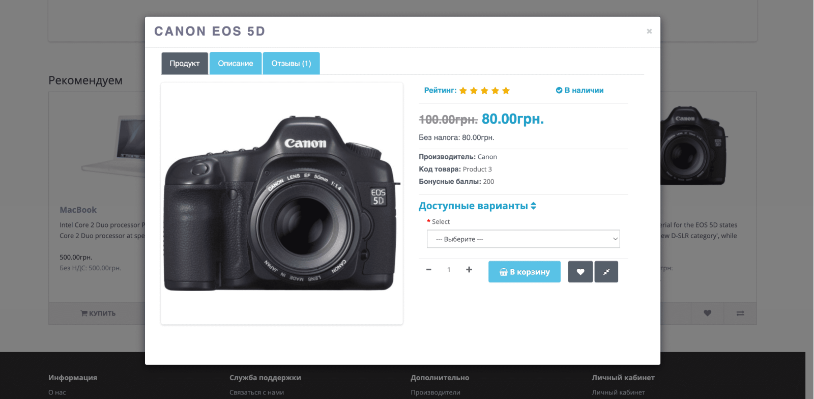Click the Купить button under MacBook
Image resolution: width=814 pixels, height=399 pixels.
[98, 313]
